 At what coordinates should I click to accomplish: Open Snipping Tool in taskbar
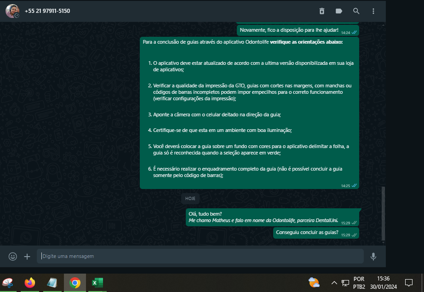[x=8, y=283]
